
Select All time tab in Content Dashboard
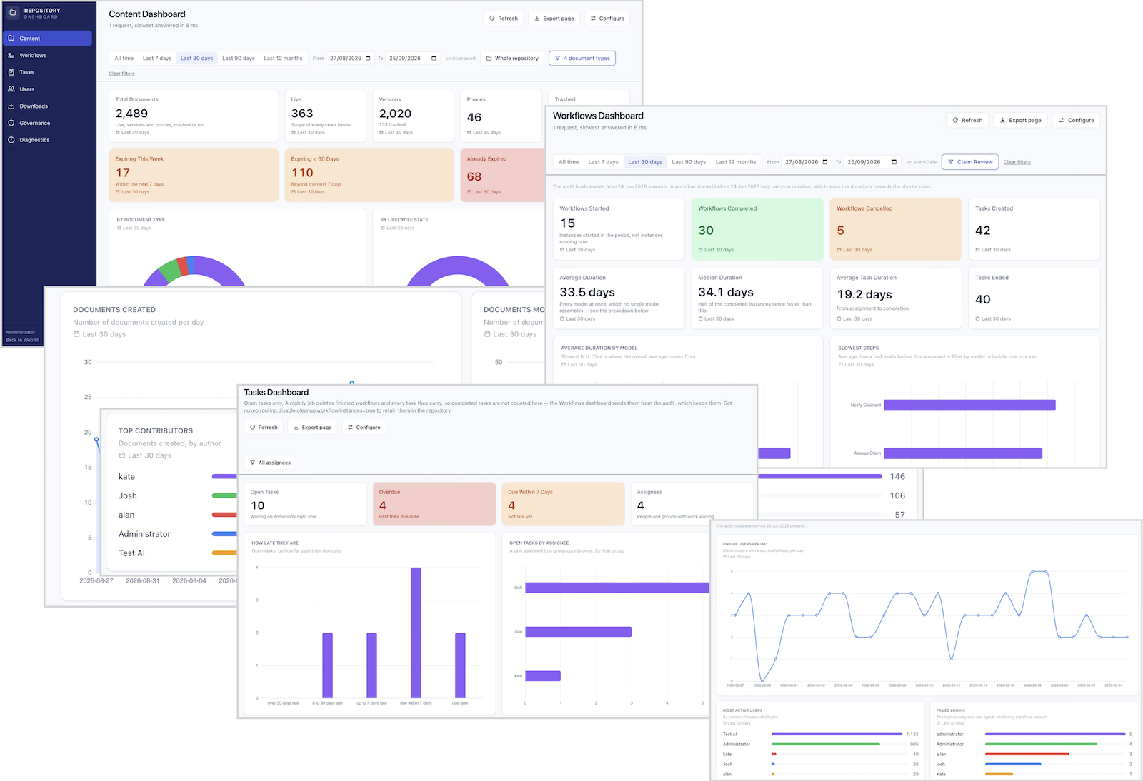[124, 59]
